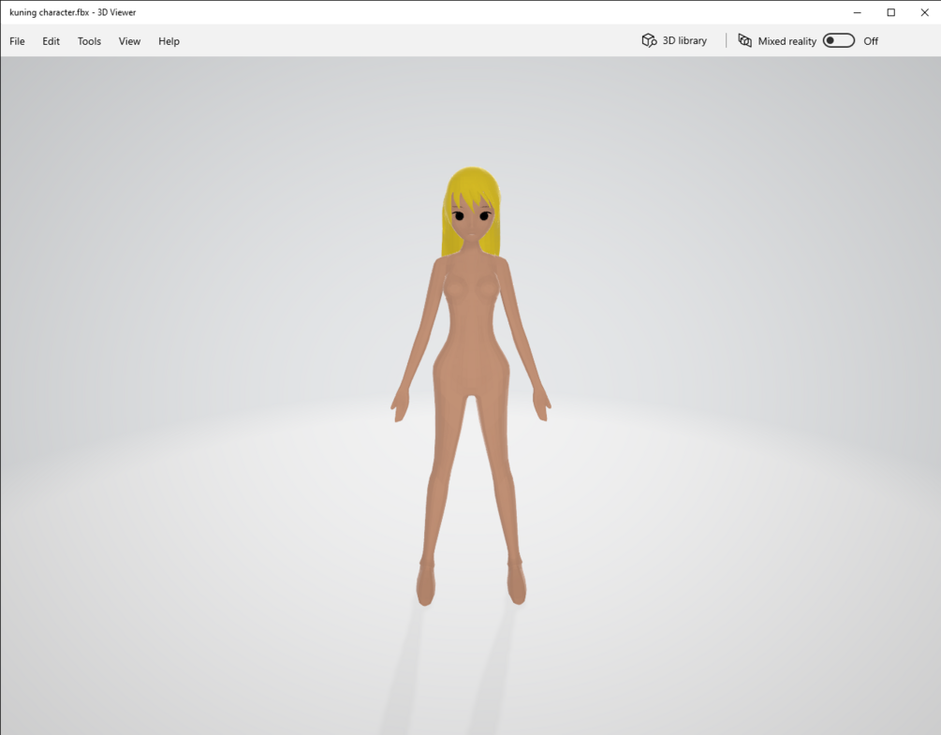Image resolution: width=941 pixels, height=735 pixels.
Task: Close the 3D Viewer window
Action: pyautogui.click(x=925, y=12)
